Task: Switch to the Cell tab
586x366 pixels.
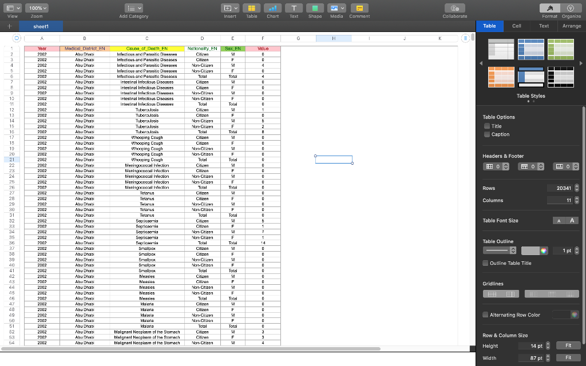Action: (516, 26)
